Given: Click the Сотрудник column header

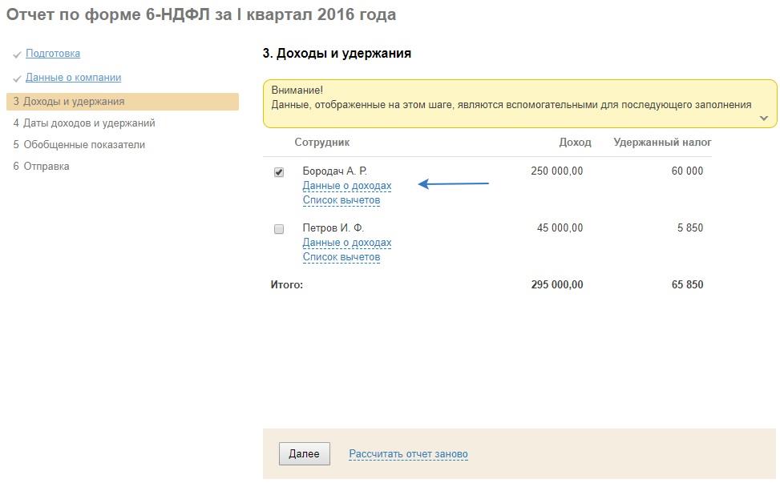Looking at the screenshot, I should [322, 143].
